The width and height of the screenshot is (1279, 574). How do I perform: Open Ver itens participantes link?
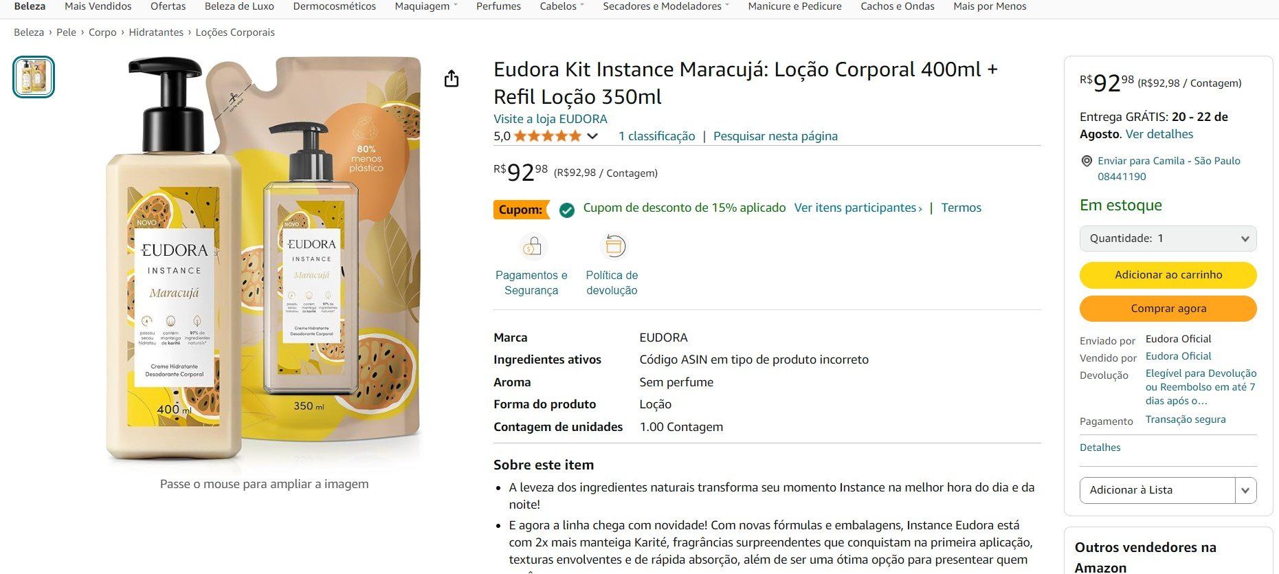857,208
